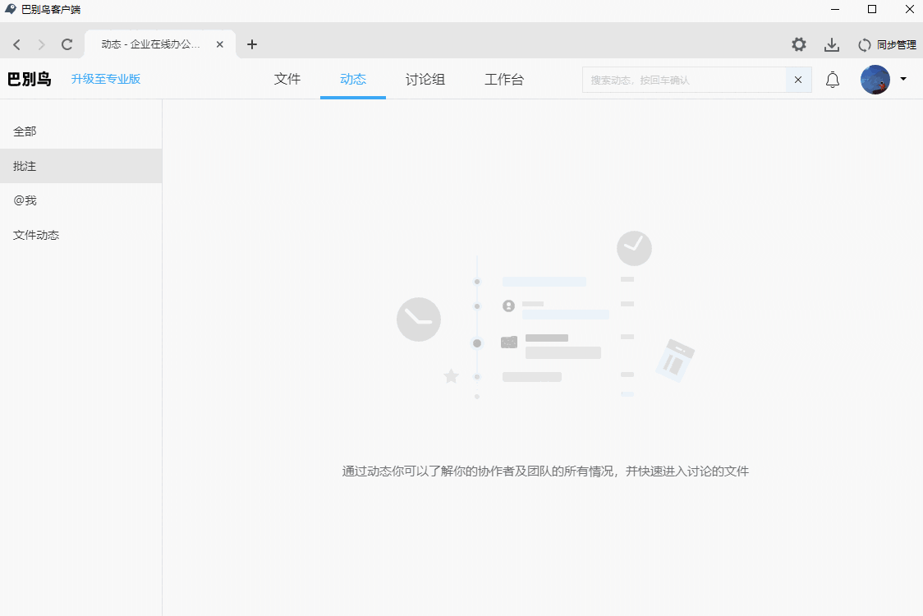This screenshot has width=923, height=616.
Task: Click the reload page icon
Action: 67,44
